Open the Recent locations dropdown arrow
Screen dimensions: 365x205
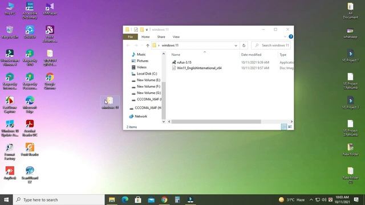coord(142,46)
